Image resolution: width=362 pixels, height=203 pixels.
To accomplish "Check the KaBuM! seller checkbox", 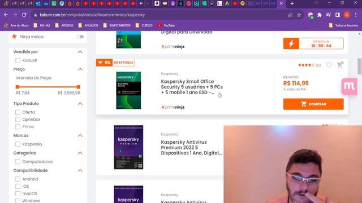I will pyautogui.click(x=18, y=60).
